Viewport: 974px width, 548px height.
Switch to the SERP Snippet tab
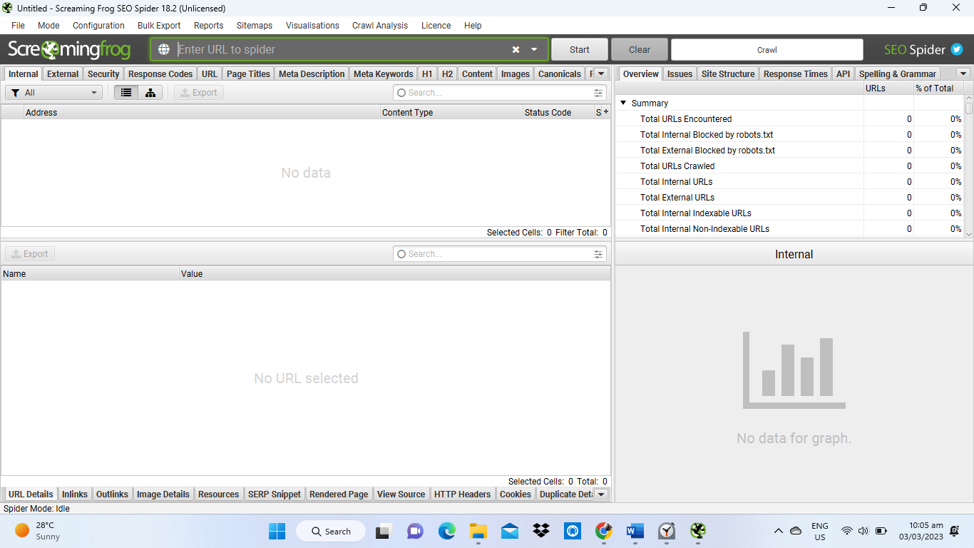tap(275, 494)
